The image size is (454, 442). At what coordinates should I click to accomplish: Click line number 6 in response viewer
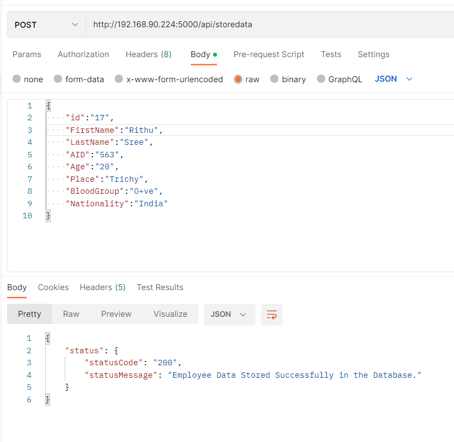[x=29, y=400]
